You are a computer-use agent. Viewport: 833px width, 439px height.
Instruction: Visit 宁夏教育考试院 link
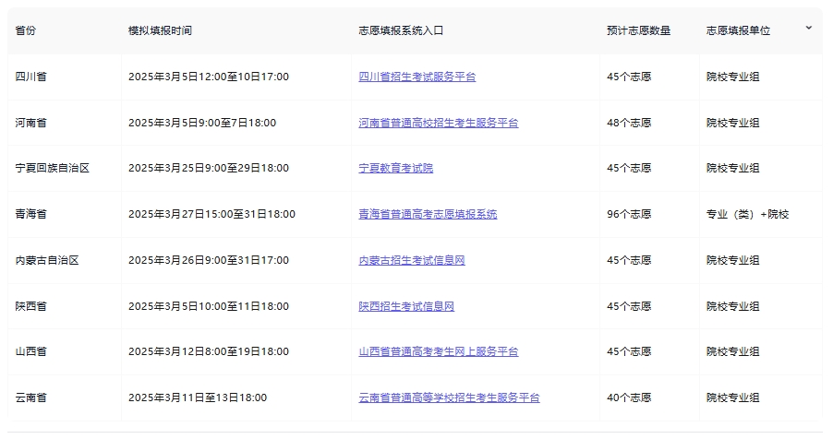396,168
